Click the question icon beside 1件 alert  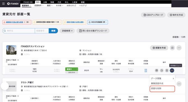tap(24, 22)
